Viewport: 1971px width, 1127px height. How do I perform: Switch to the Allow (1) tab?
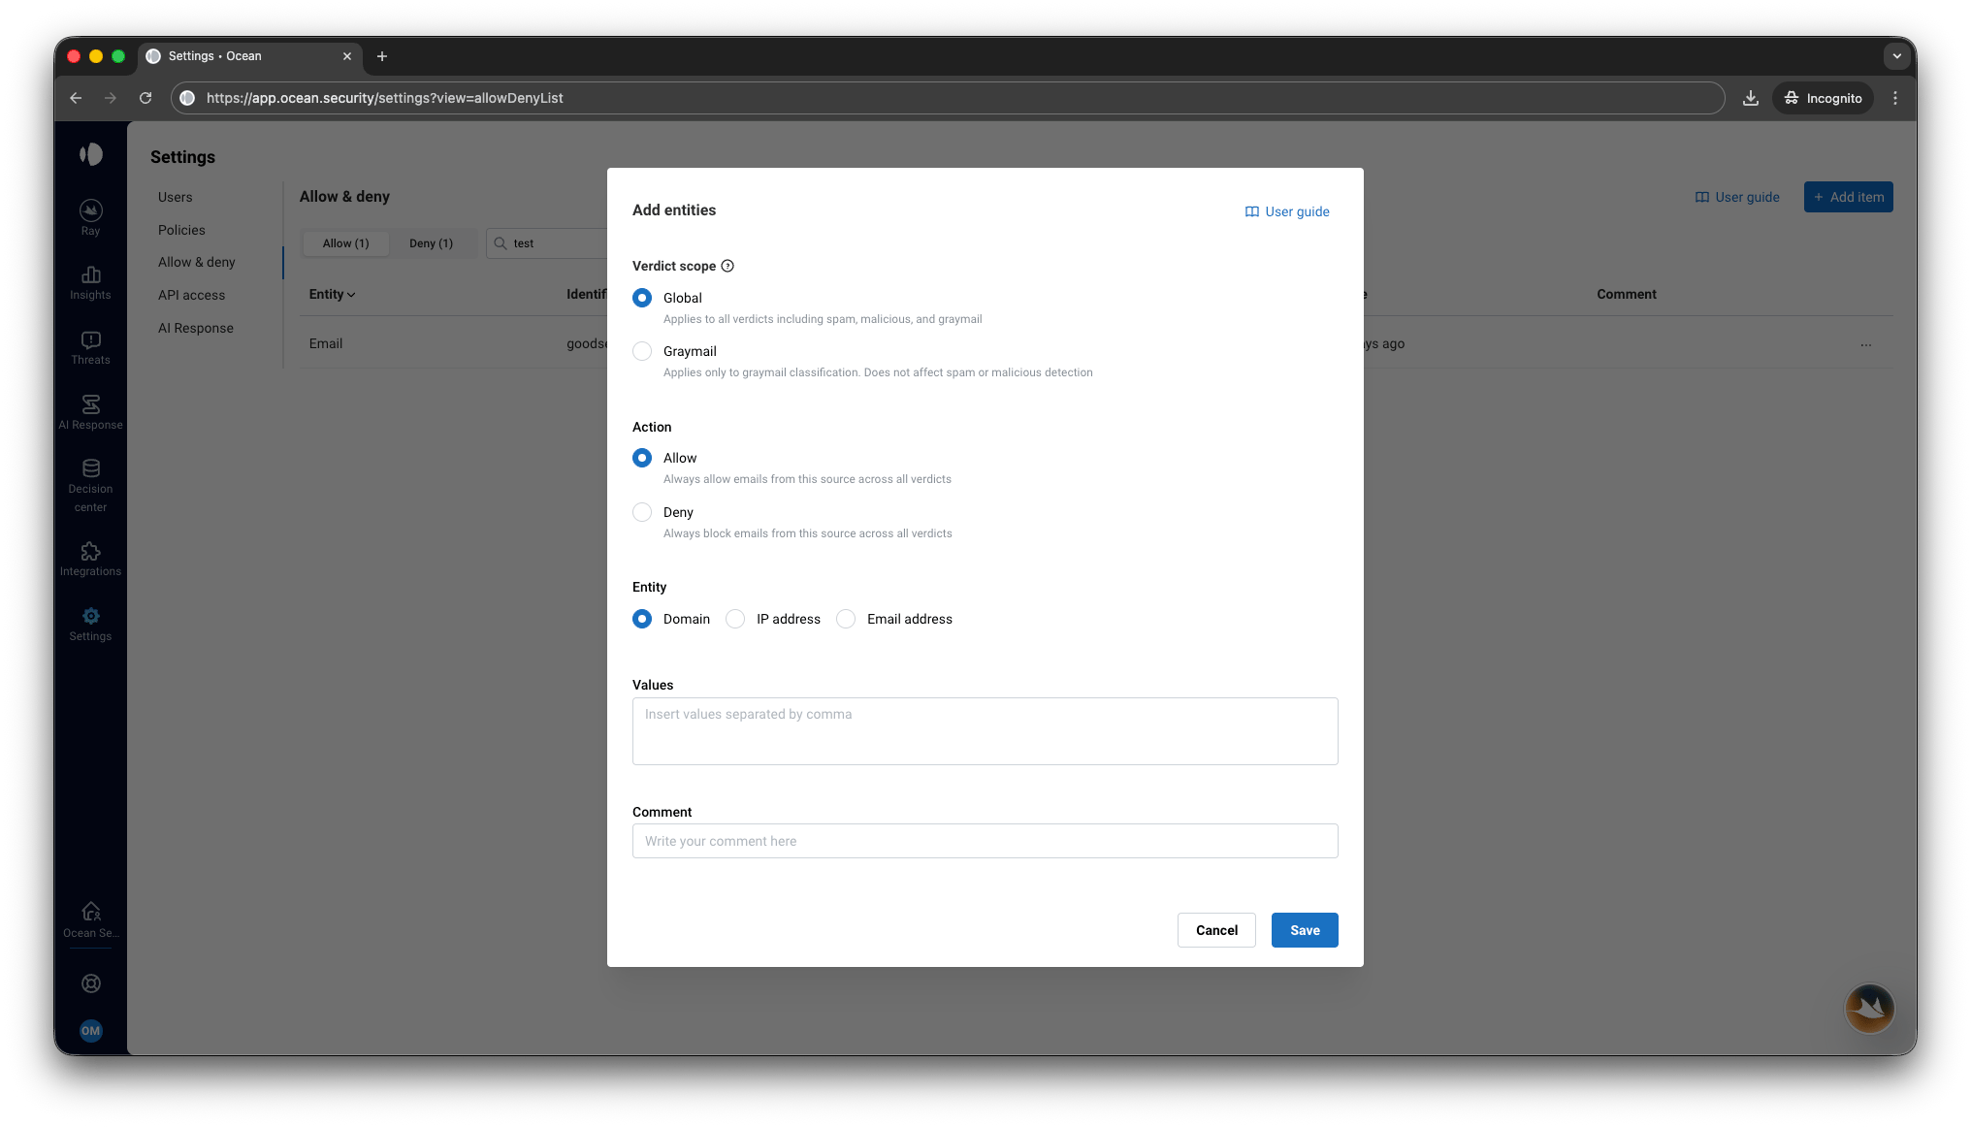(346, 243)
